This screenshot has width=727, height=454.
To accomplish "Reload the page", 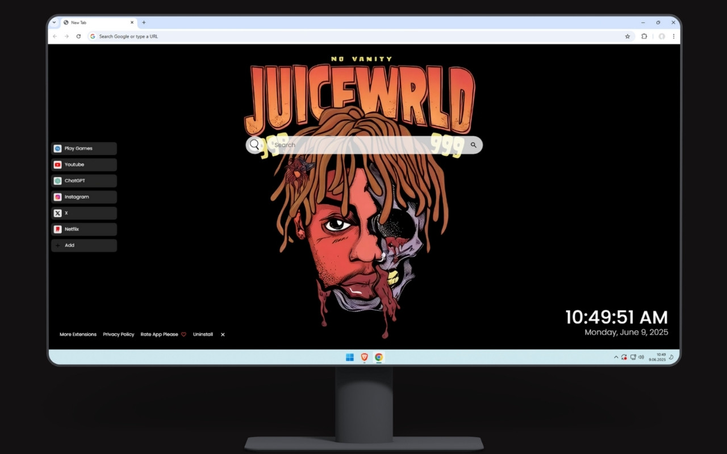I will click(78, 36).
